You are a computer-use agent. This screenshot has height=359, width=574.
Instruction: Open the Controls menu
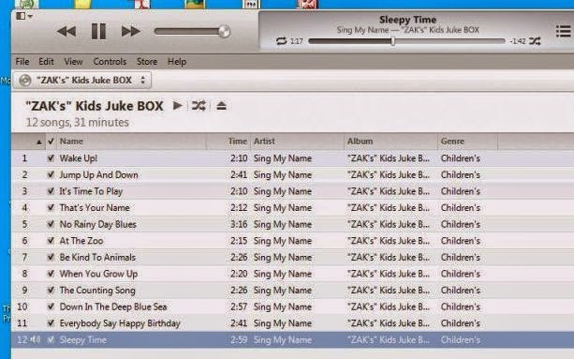[x=110, y=62]
